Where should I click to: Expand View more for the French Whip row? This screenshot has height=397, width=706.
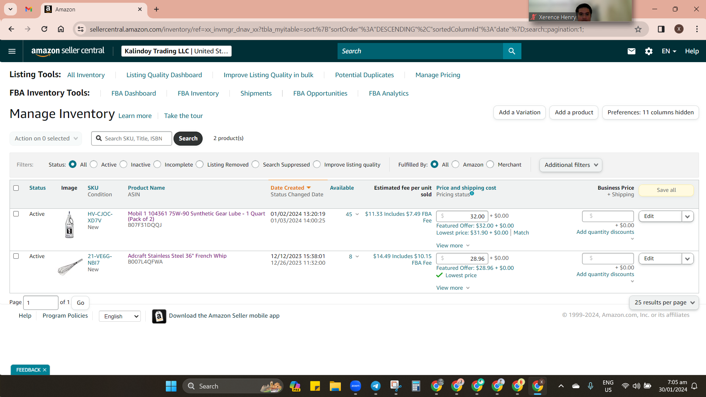[453, 288]
